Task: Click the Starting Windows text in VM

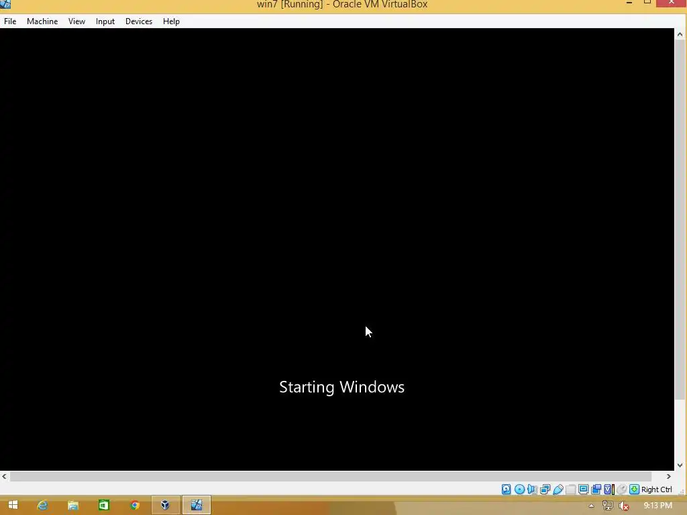Action: coord(341,387)
